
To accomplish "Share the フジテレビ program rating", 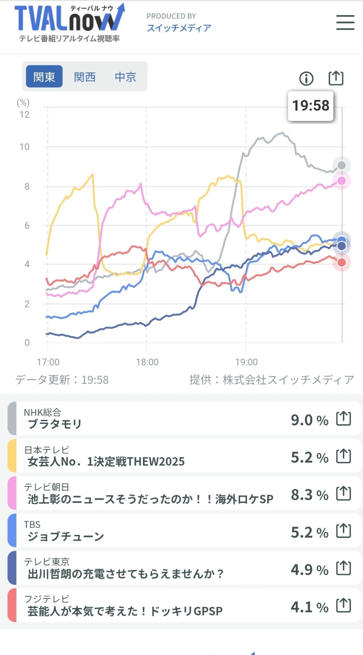I will click(x=343, y=606).
